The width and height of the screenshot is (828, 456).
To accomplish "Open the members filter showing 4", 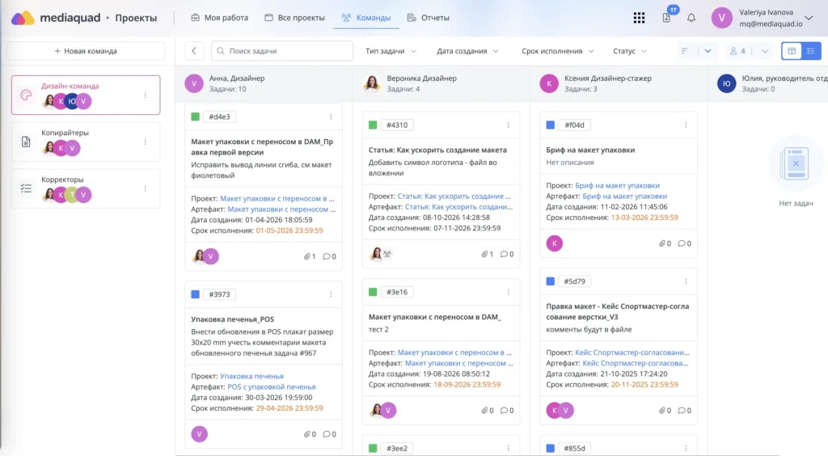I will point(737,51).
